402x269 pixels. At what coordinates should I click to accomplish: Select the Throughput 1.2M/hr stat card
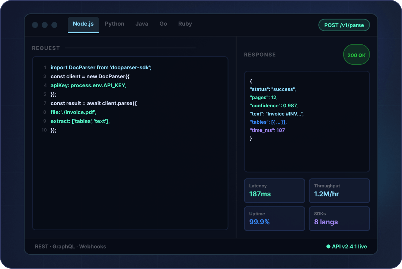pos(339,190)
